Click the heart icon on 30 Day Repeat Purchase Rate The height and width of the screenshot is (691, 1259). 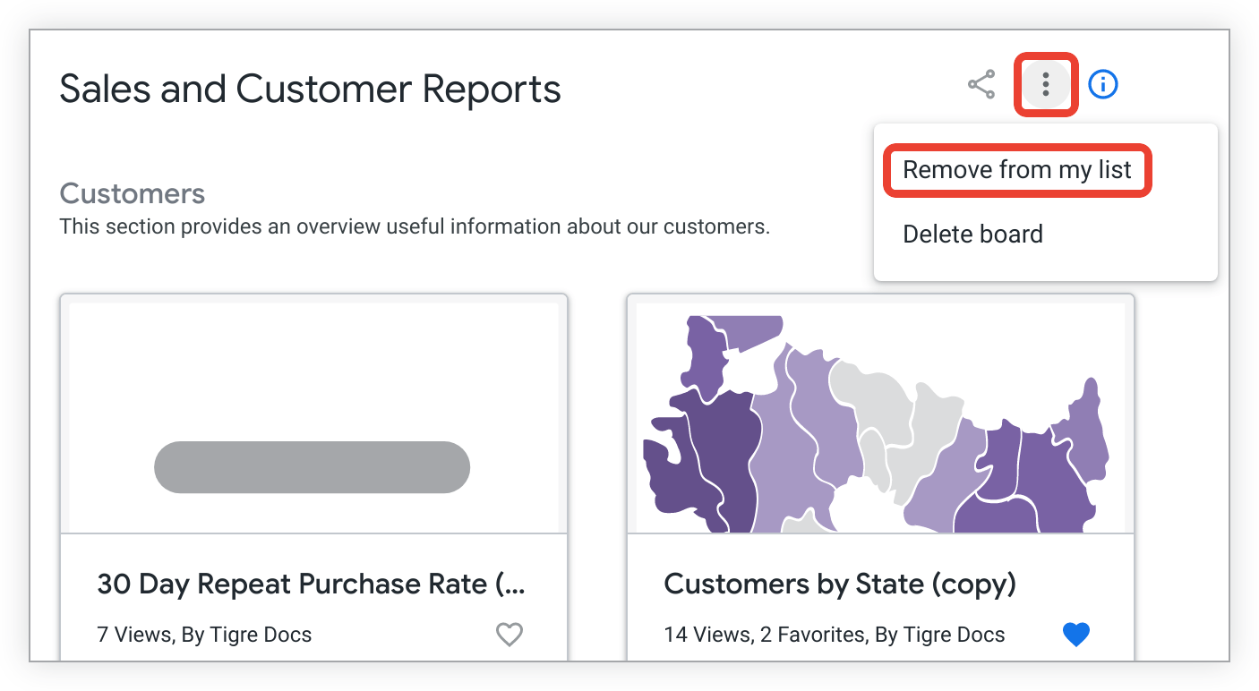(509, 634)
